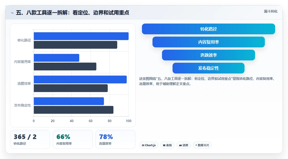The image size is (288, 159).
Task: Click the blue bar for 发布稳定性
Action: [x=69, y=101]
